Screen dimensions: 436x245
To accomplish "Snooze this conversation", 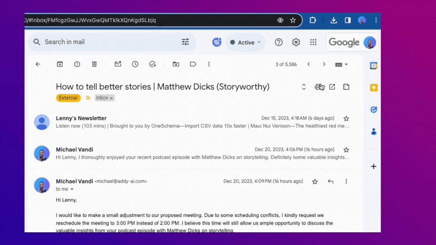I will click(x=135, y=64).
